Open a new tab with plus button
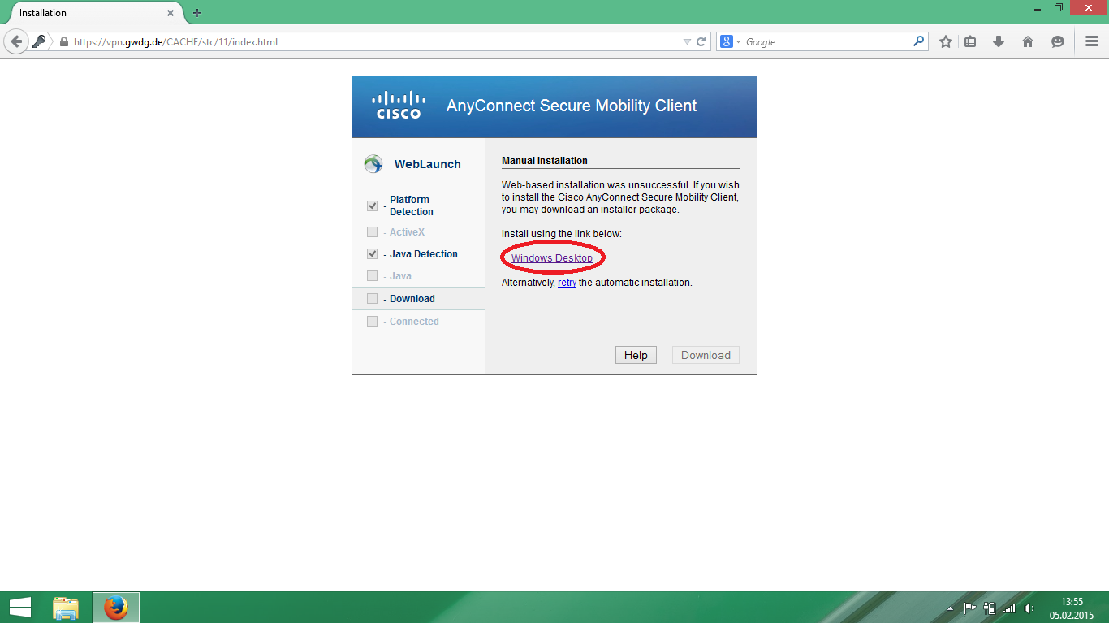This screenshot has height=623, width=1109. [x=197, y=13]
